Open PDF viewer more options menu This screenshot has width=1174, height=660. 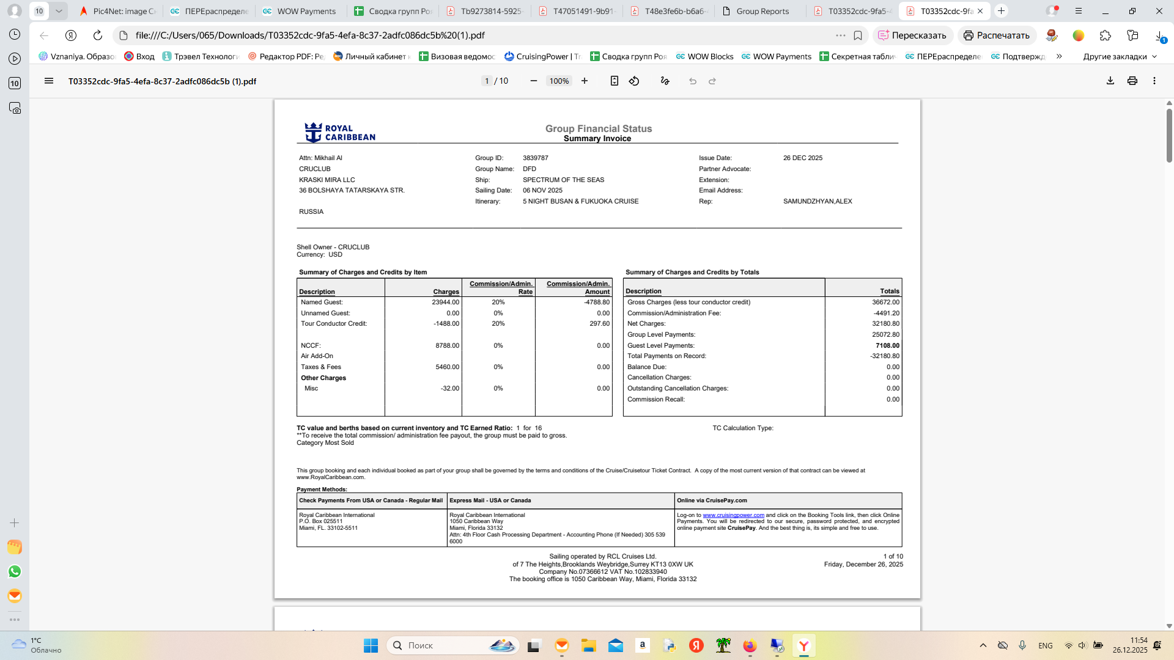coord(1154,81)
